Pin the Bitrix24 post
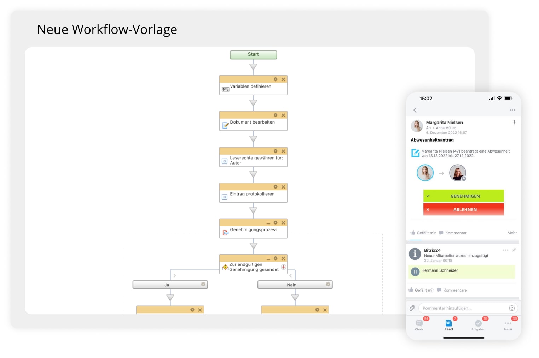539x358 pixels. [514, 250]
